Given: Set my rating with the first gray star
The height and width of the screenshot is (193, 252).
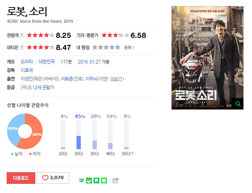Looking at the screenshot, I should click(x=95, y=47).
